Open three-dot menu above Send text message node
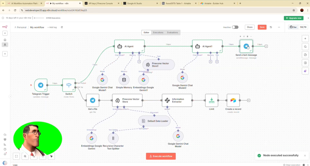 [x=251, y=37]
